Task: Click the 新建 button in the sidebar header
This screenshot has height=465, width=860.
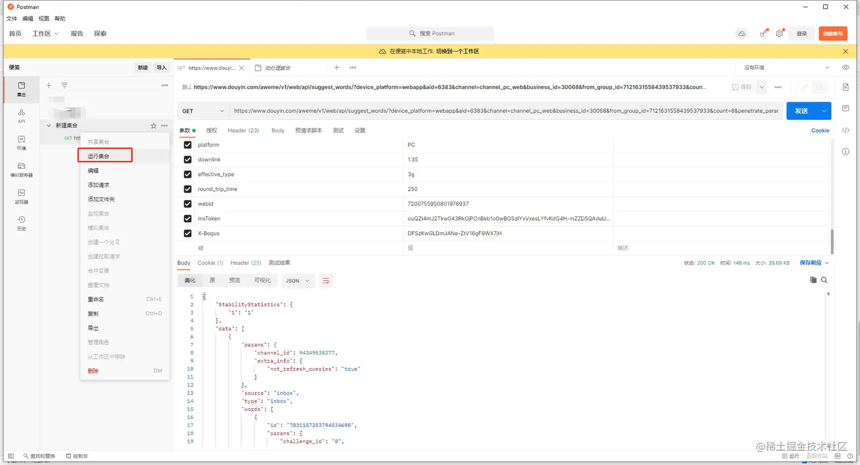Action: (143, 68)
